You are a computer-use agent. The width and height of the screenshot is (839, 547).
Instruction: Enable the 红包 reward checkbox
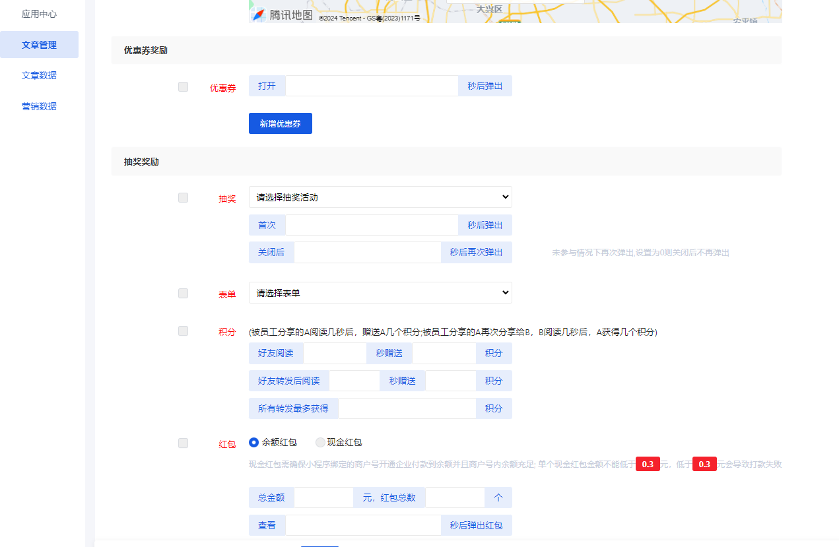tap(183, 443)
